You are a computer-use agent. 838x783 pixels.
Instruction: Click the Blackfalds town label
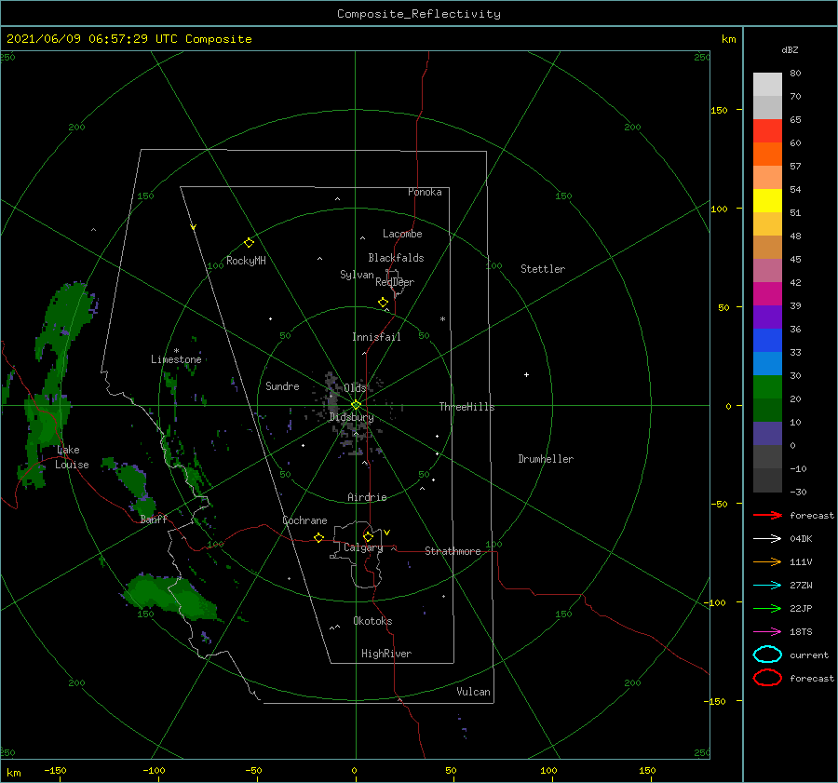[x=396, y=258]
